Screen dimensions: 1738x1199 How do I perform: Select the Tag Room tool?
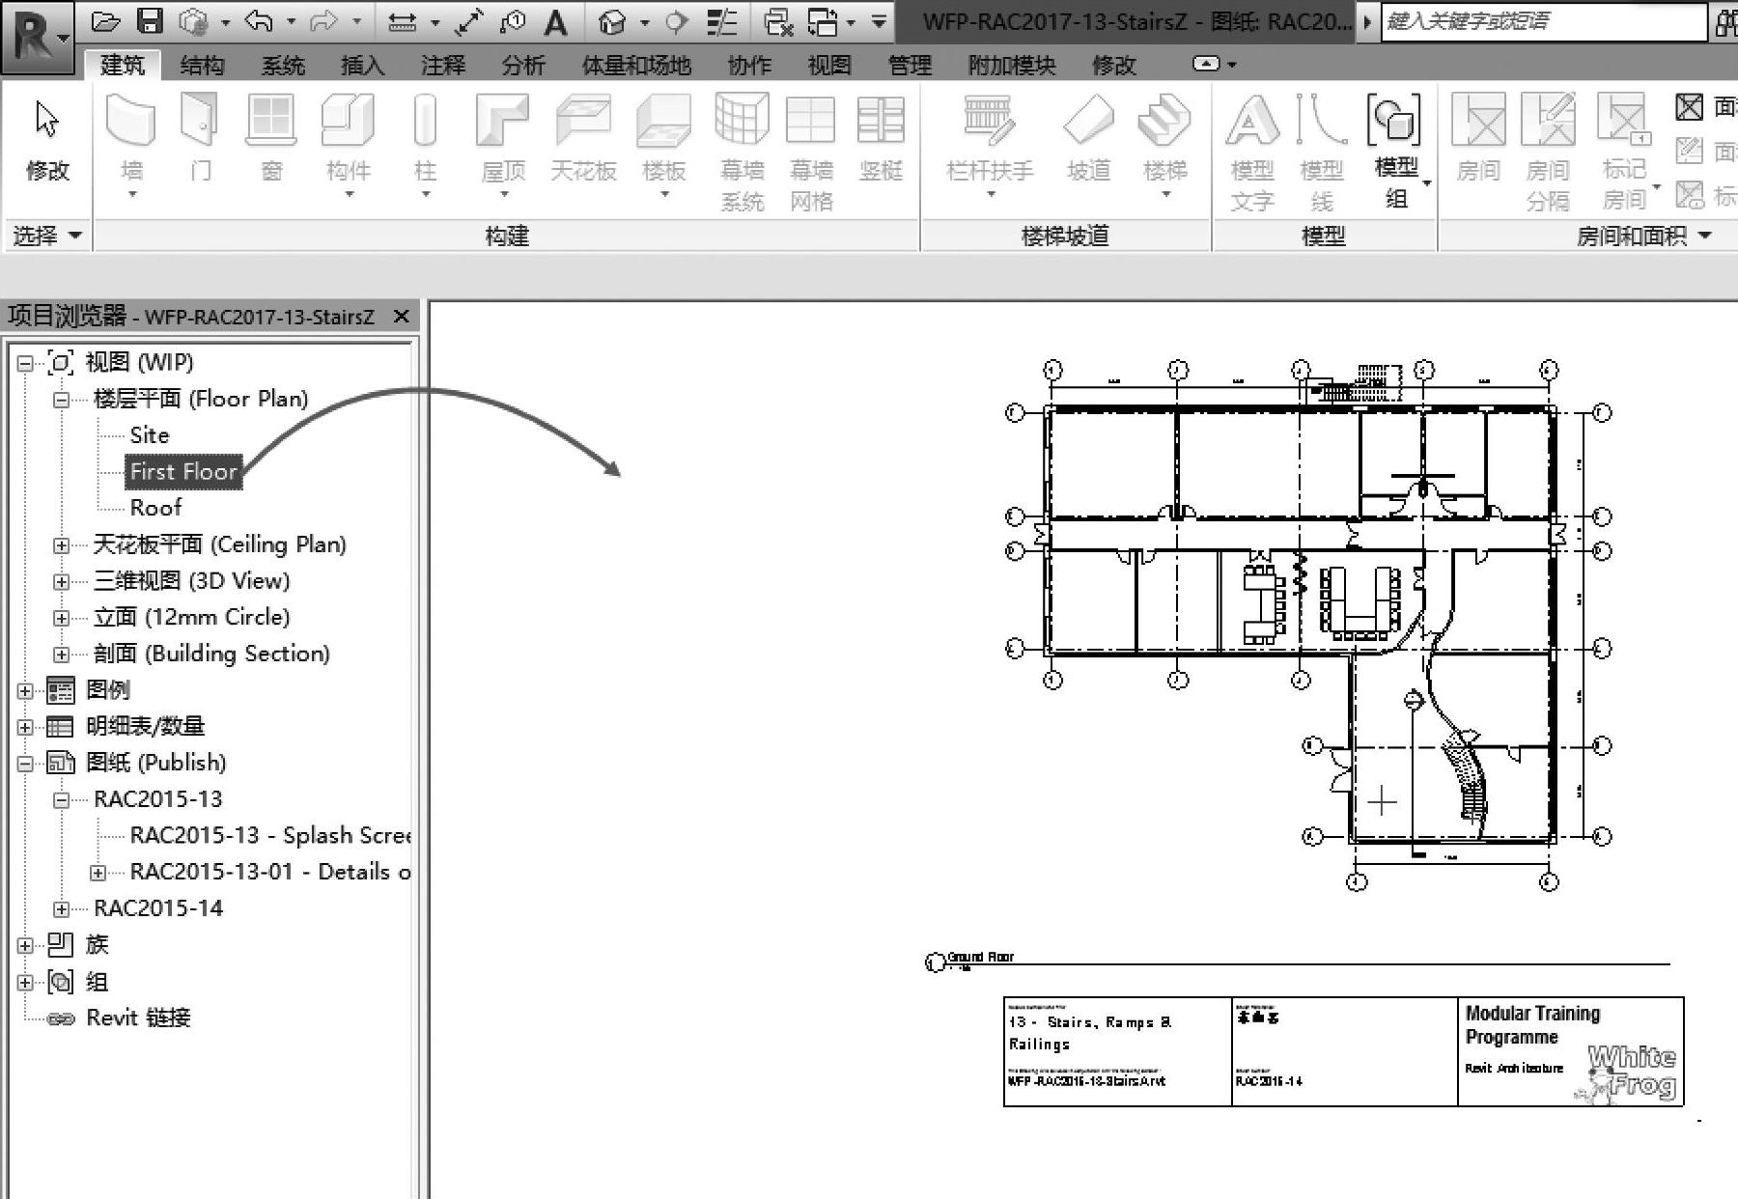coord(1624,152)
